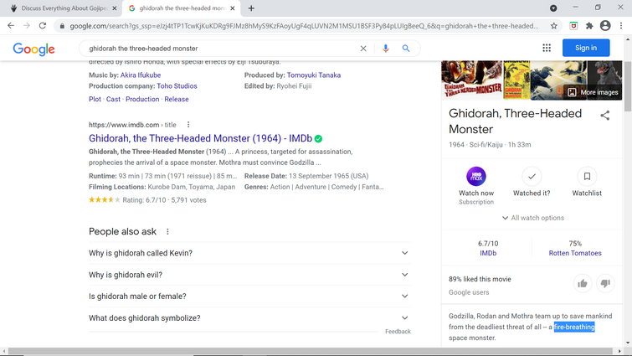This screenshot has height=356, width=632.
Task: Open the Toho Studios link
Action: point(177,86)
